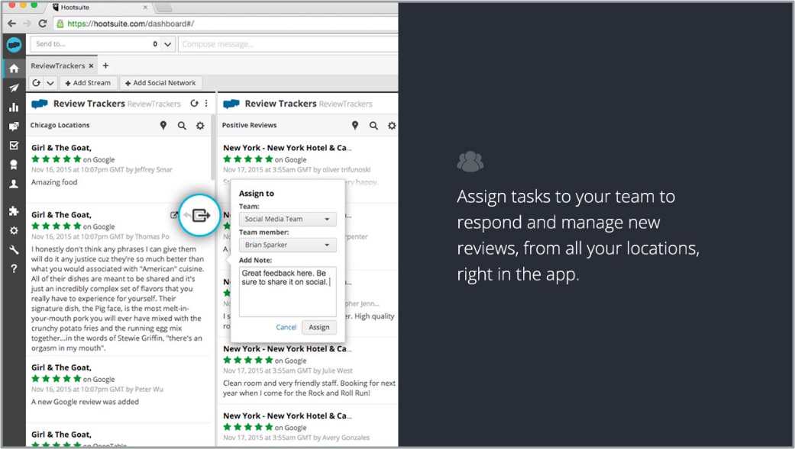Viewport: 795px width, 449px height.
Task: Click the Add Social Network button
Action: pyautogui.click(x=160, y=83)
